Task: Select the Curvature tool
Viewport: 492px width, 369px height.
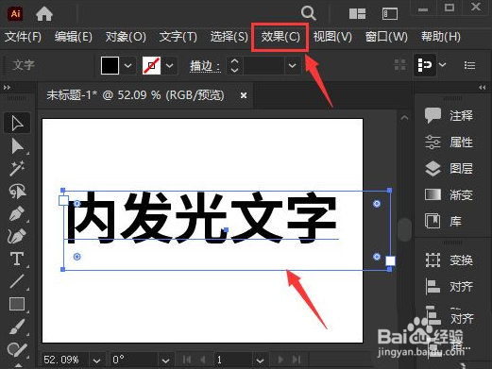Action: point(17,236)
